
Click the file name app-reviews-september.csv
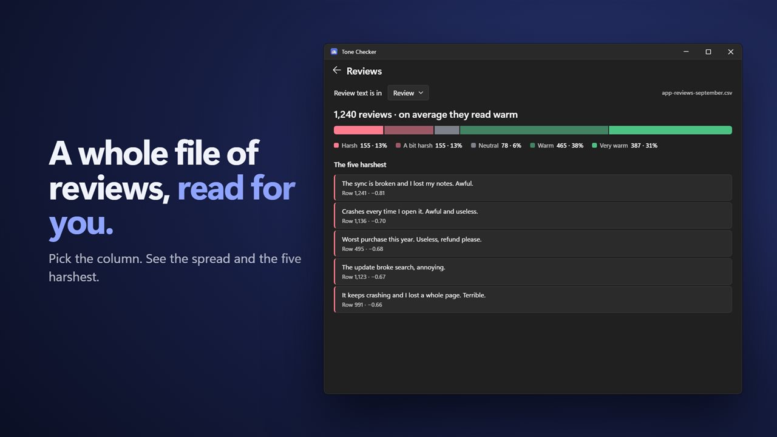697,93
